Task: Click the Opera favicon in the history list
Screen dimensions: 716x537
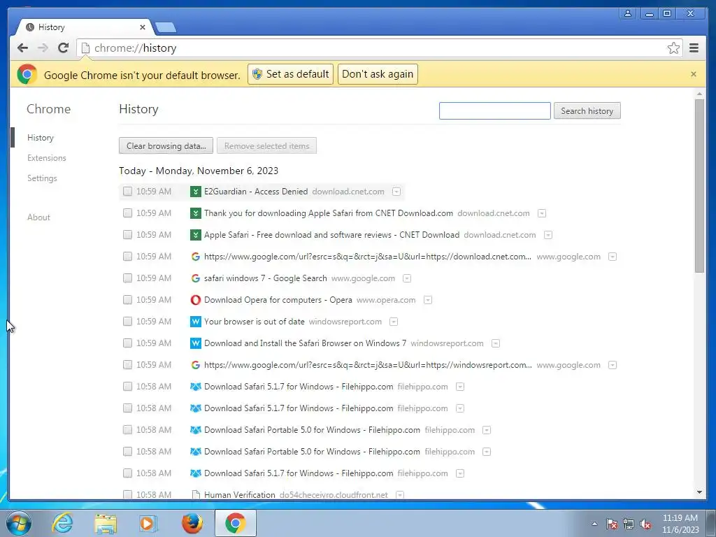Action: click(x=196, y=300)
